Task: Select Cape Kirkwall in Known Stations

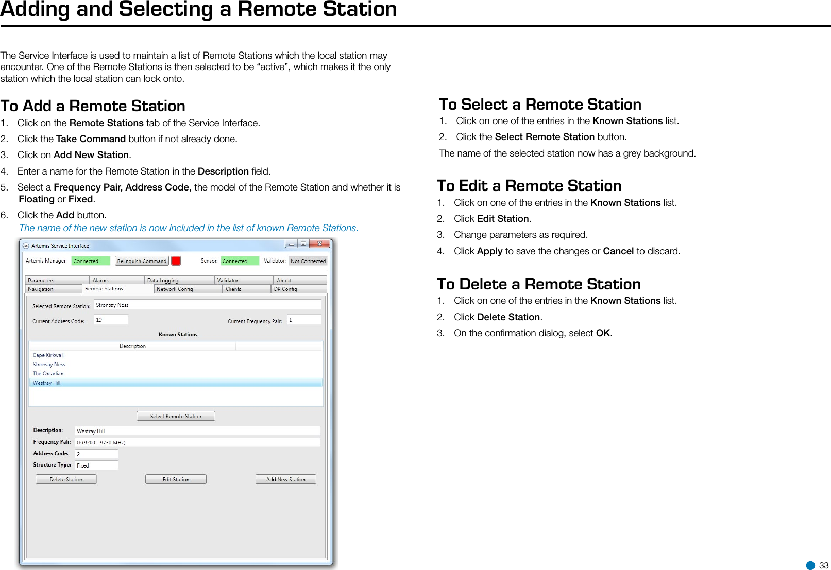Action: pos(176,355)
